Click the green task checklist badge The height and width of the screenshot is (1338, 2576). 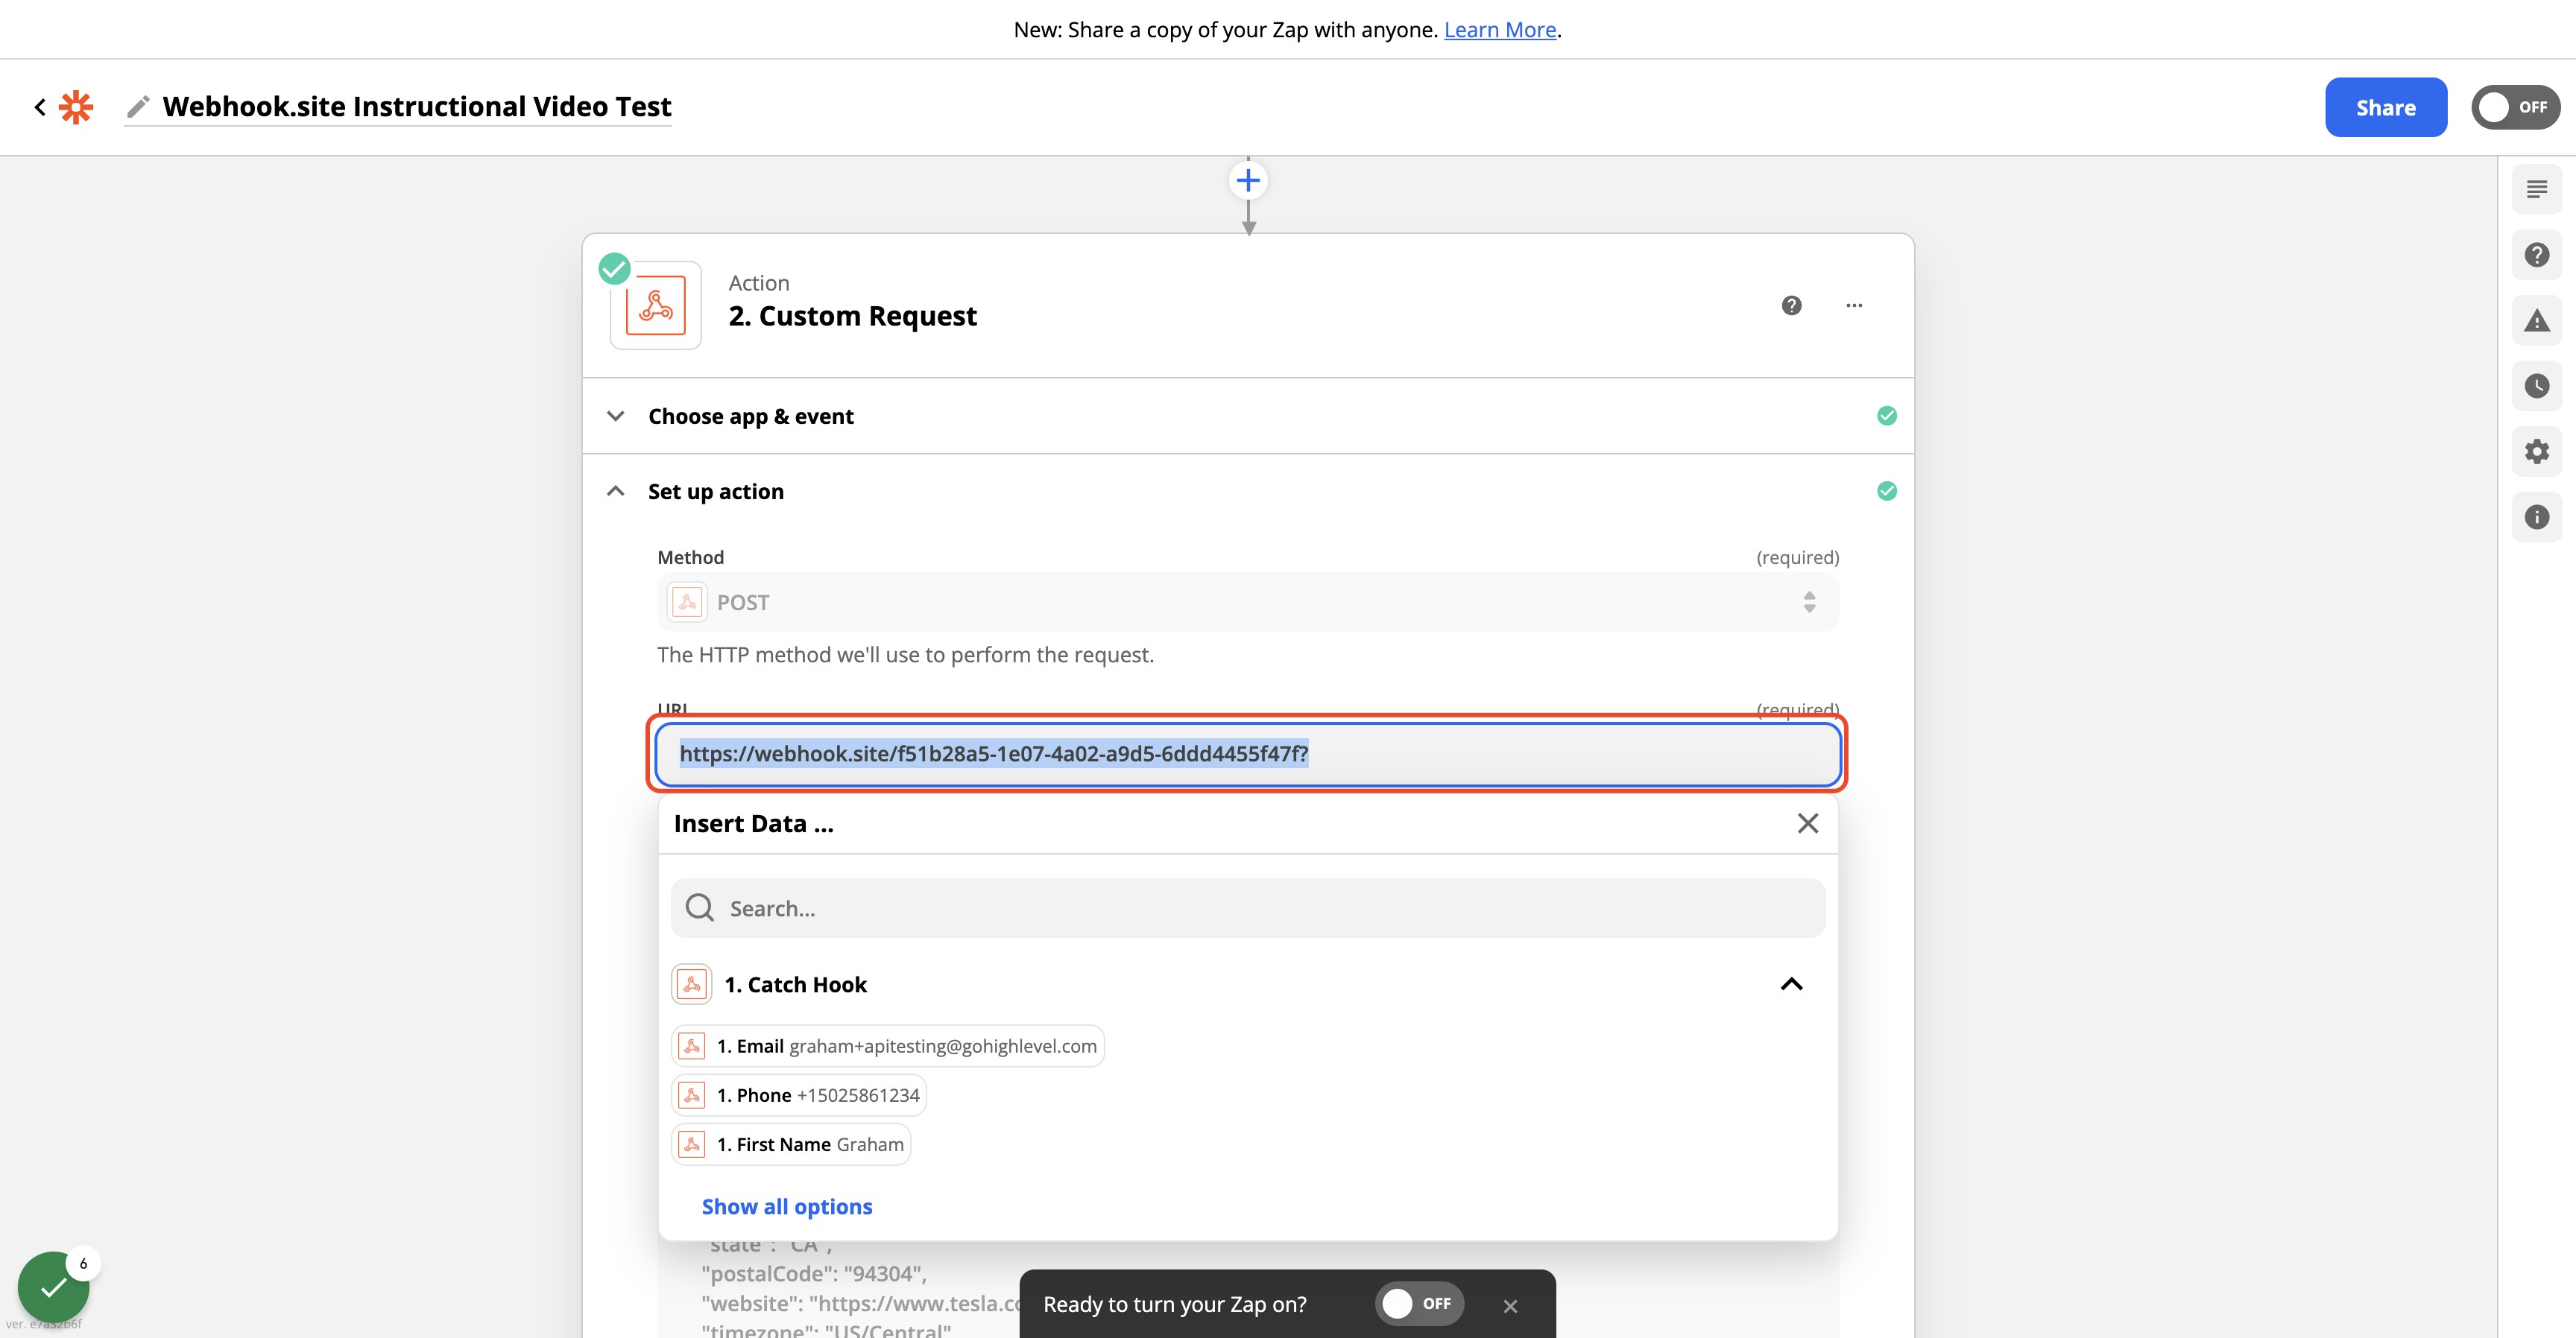pos(54,1287)
